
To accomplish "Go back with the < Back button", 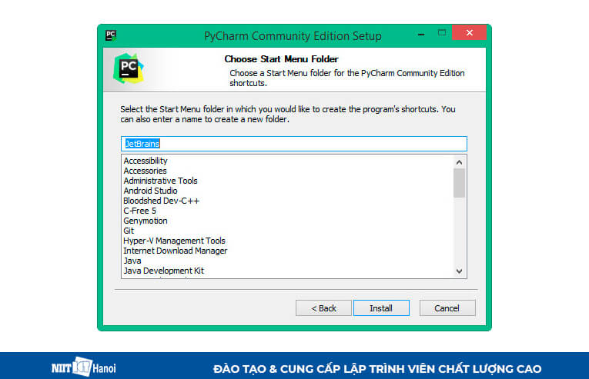I will (323, 308).
